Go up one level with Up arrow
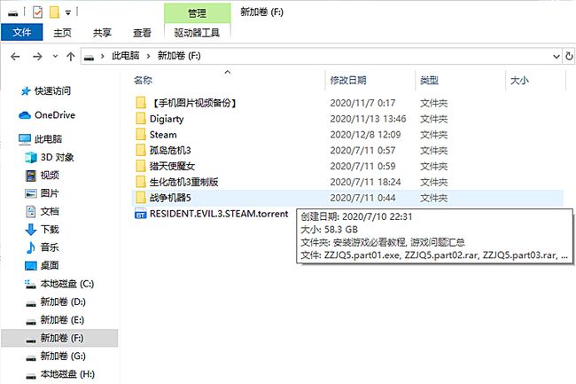576x384 pixels. pos(71,57)
